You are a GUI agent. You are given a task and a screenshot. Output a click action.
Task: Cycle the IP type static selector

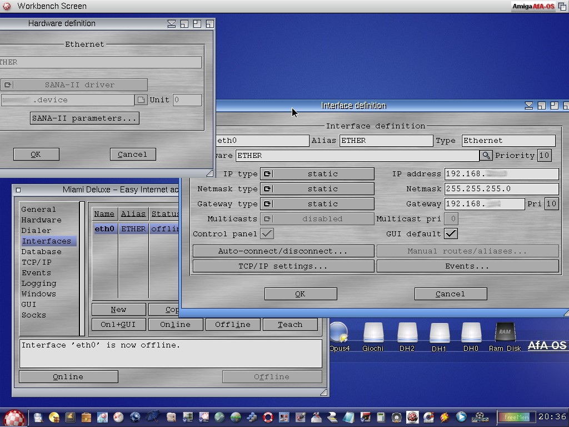317,174
